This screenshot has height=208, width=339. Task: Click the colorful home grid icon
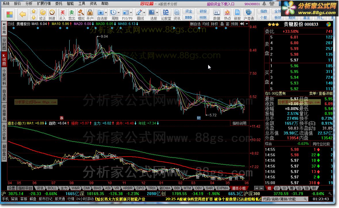9,14
